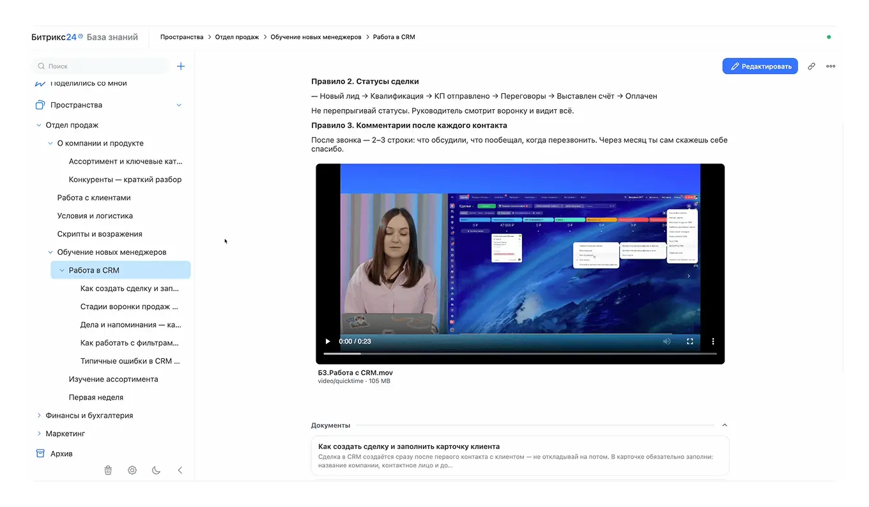Click heading Правило 3. Комментарии после каждого контакта
The height and width of the screenshot is (507, 869).
coord(409,126)
